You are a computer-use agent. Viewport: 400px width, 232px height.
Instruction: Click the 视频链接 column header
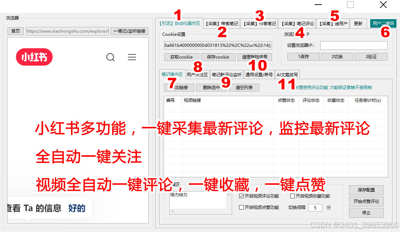[x=228, y=100]
